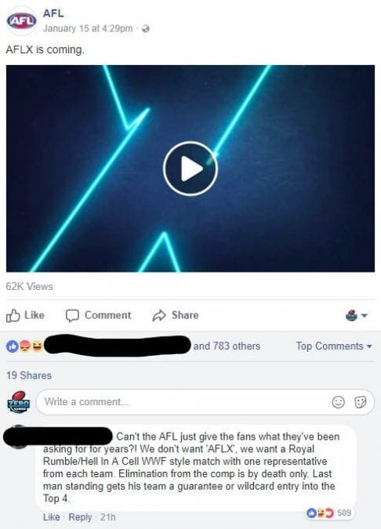The width and height of the screenshot is (381, 529).
Task: Open the emoji picker smiley icon
Action: 338,402
